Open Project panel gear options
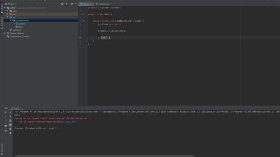This screenshot has height=157, width=280. click(72, 4)
